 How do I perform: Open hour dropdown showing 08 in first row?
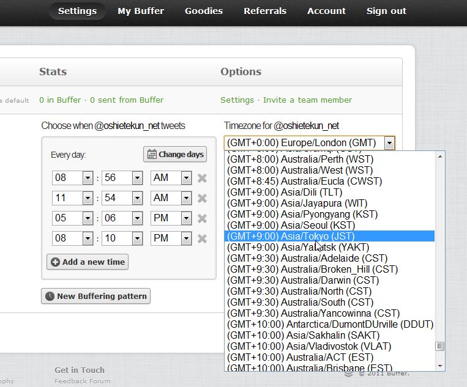tap(73, 177)
